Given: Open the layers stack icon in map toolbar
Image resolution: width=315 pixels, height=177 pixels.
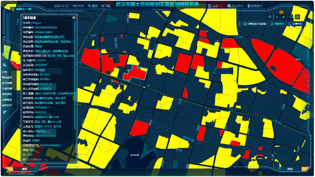Looking at the screenshot, I should tap(298, 17).
